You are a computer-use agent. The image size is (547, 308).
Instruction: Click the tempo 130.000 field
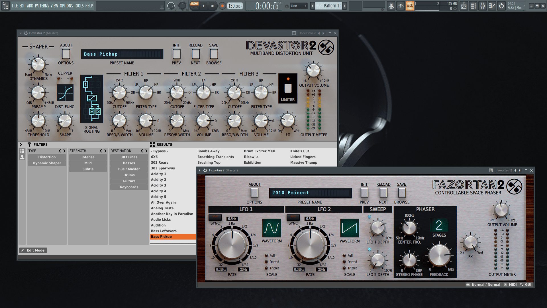pos(235,6)
